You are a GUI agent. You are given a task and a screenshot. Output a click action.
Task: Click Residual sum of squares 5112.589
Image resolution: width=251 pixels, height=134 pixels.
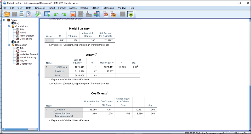tap(79, 71)
